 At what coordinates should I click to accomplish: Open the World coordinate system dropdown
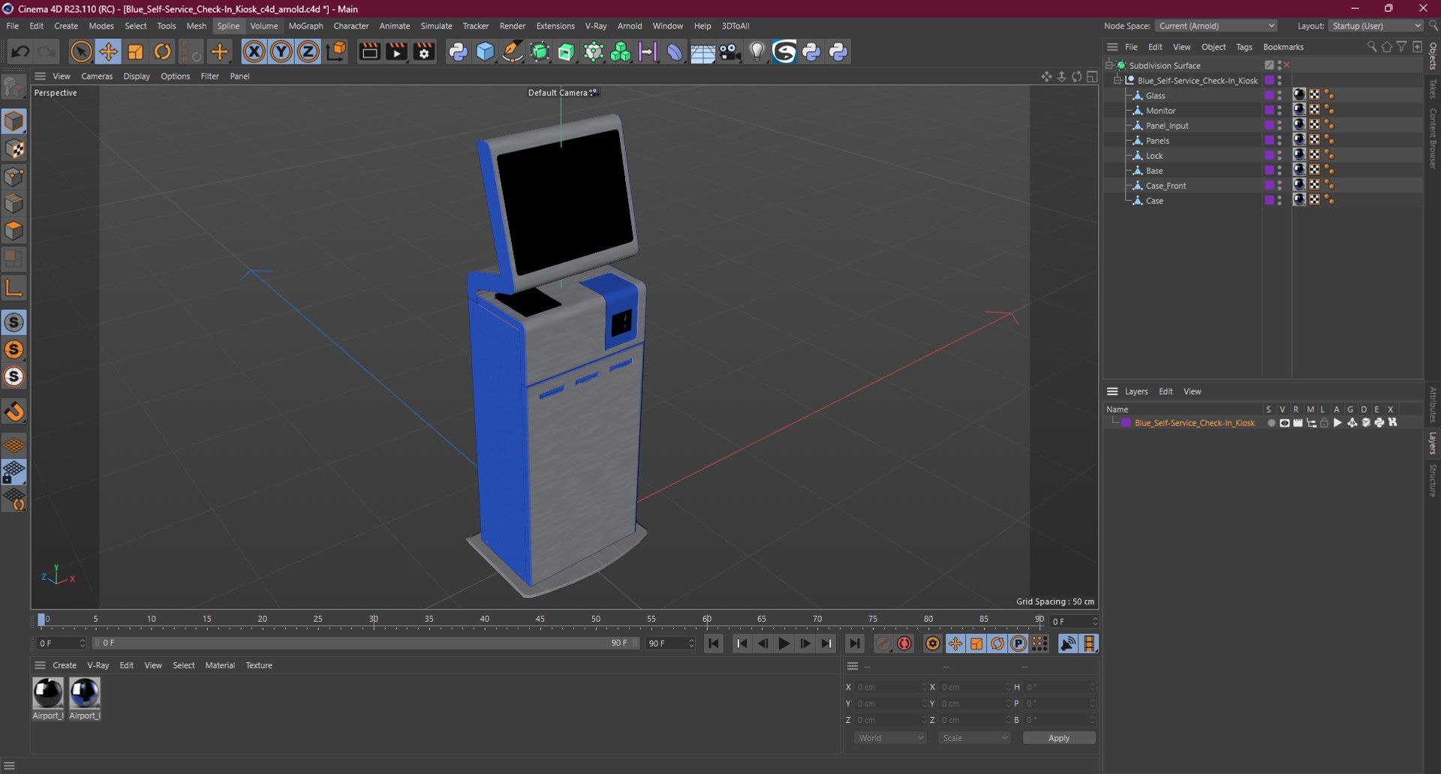point(890,738)
